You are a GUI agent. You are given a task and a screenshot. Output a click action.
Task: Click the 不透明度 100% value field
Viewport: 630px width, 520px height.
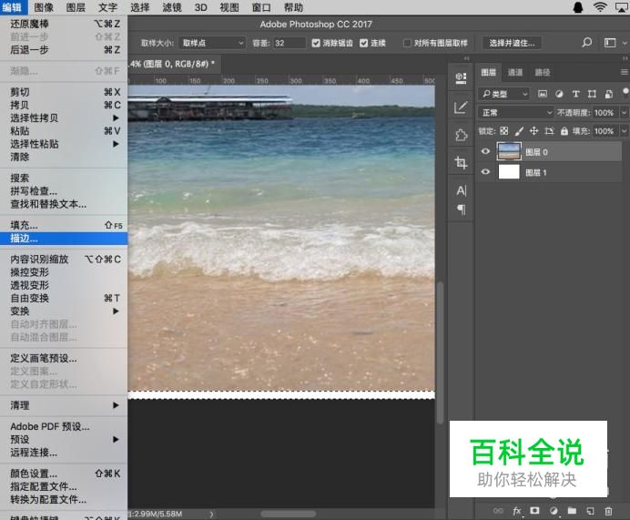point(605,113)
